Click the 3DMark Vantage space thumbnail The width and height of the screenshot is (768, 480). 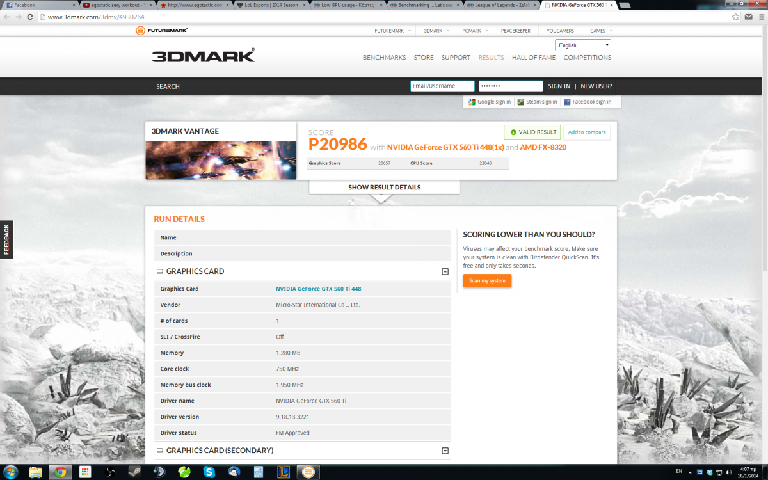(221, 160)
